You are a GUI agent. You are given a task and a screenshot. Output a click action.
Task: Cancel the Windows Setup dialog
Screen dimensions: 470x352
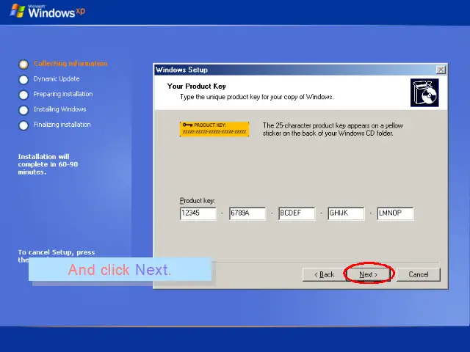pos(419,274)
